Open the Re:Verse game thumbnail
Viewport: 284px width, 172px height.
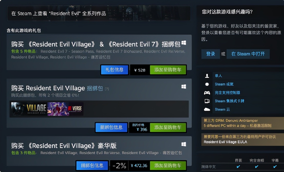65,109
